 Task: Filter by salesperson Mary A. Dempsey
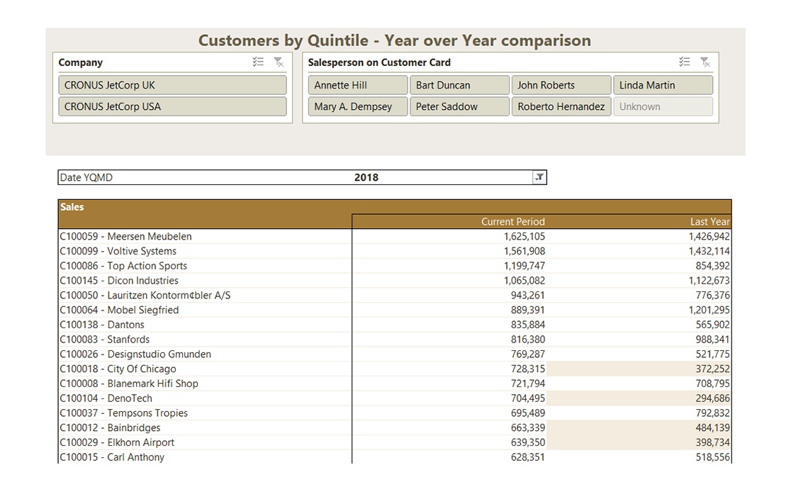pos(358,106)
